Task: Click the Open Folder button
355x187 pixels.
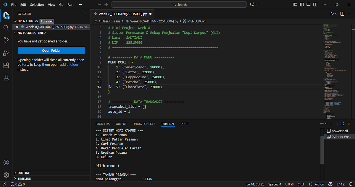Action: tap(51, 51)
